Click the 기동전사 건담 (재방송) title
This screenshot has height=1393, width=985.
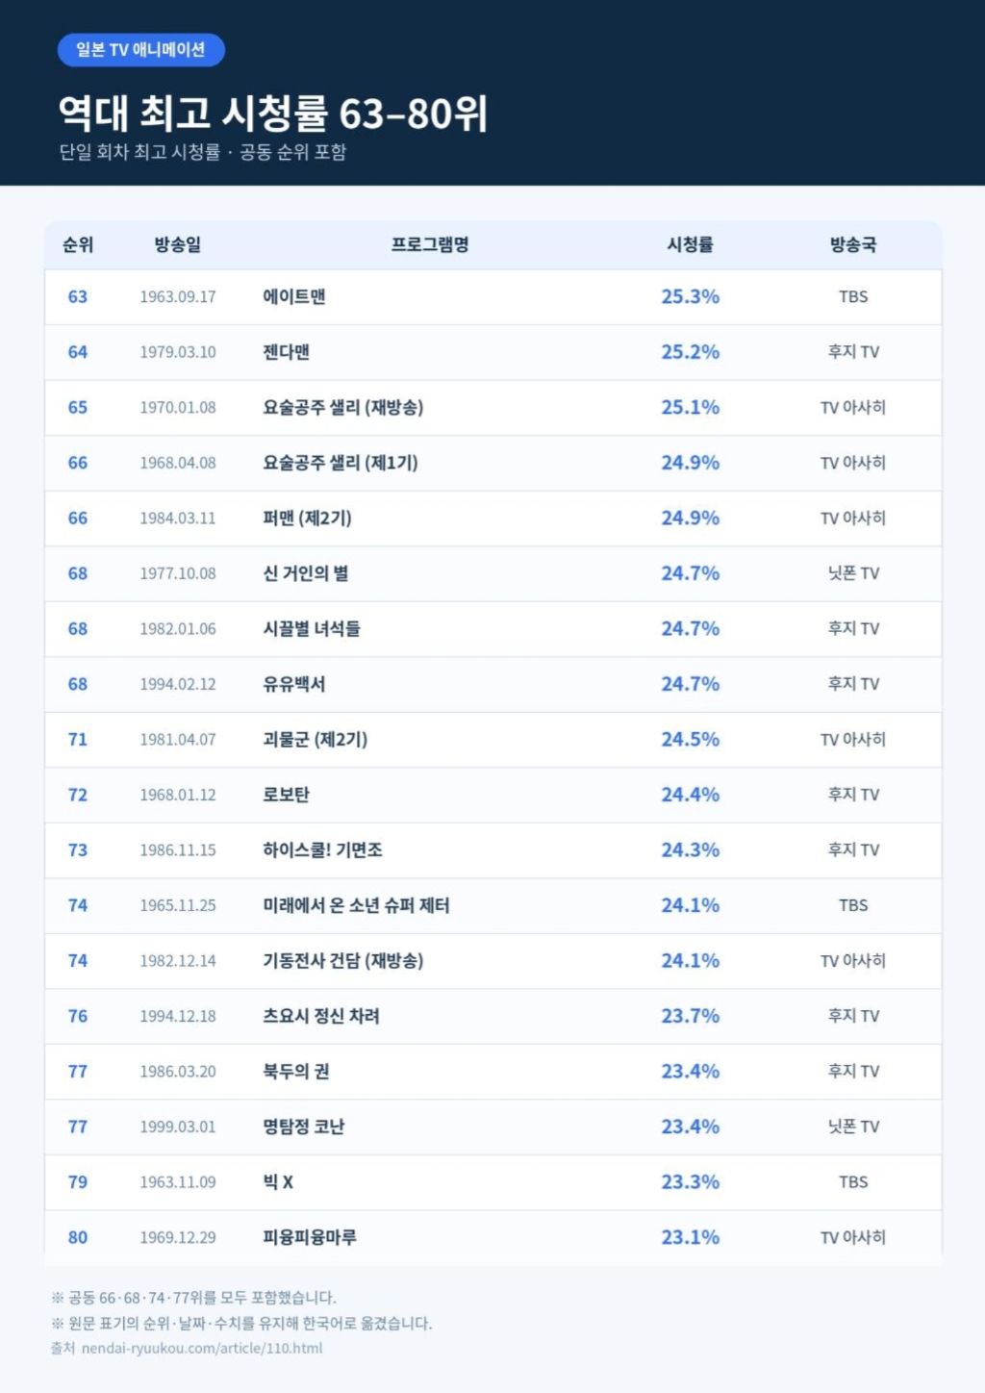tap(343, 961)
